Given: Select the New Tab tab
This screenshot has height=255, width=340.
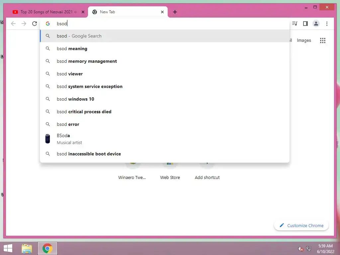Looking at the screenshot, I should tap(128, 12).
